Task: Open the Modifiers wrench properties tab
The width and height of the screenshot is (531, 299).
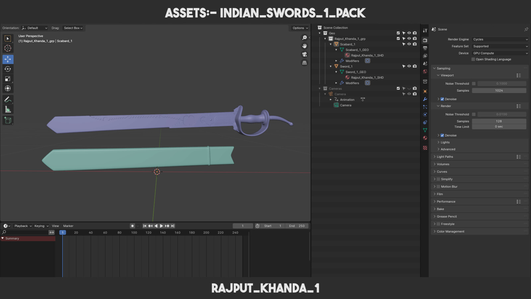Action: point(425,99)
